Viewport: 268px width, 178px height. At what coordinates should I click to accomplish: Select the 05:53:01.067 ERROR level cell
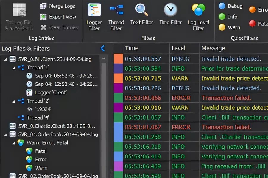184,127
